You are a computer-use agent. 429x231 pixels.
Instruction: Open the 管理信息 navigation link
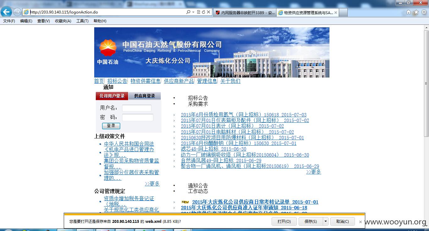click(207, 81)
